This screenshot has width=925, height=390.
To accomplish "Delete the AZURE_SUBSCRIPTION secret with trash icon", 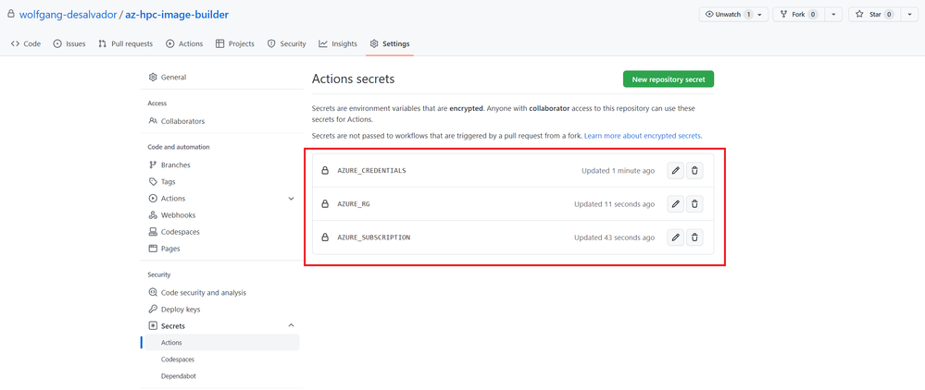I will [x=695, y=238].
